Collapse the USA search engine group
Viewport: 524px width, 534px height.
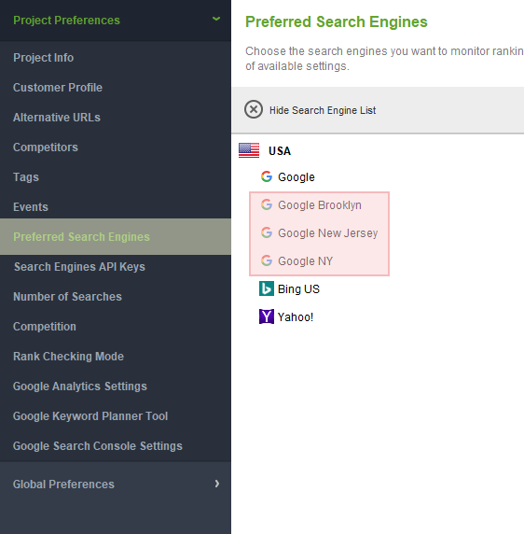pos(280,151)
